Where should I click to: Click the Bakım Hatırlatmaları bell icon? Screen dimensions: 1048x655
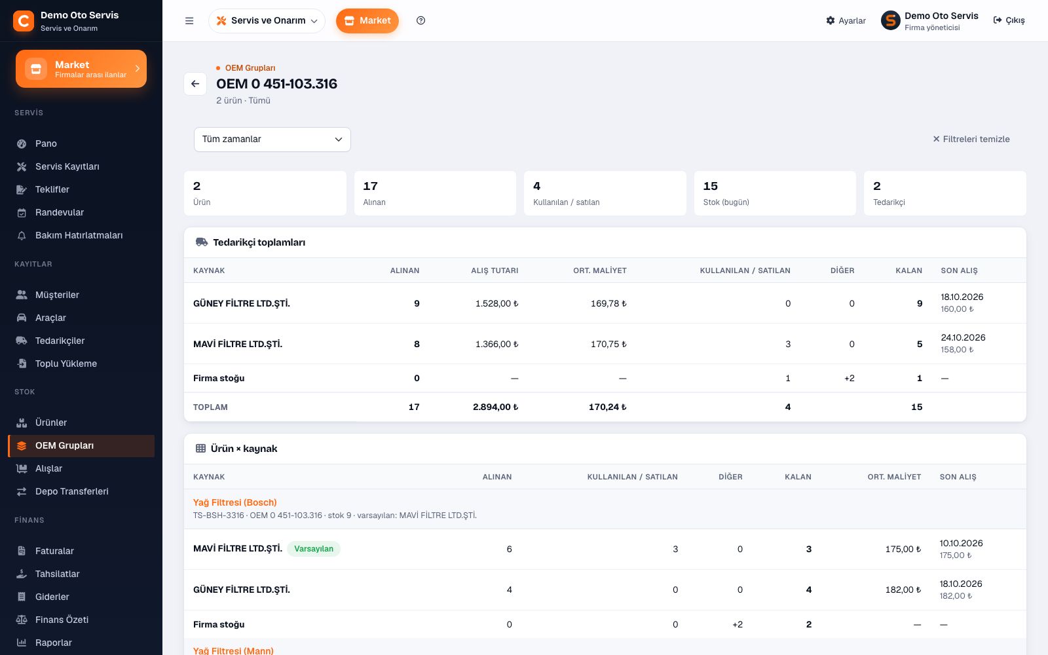point(22,235)
